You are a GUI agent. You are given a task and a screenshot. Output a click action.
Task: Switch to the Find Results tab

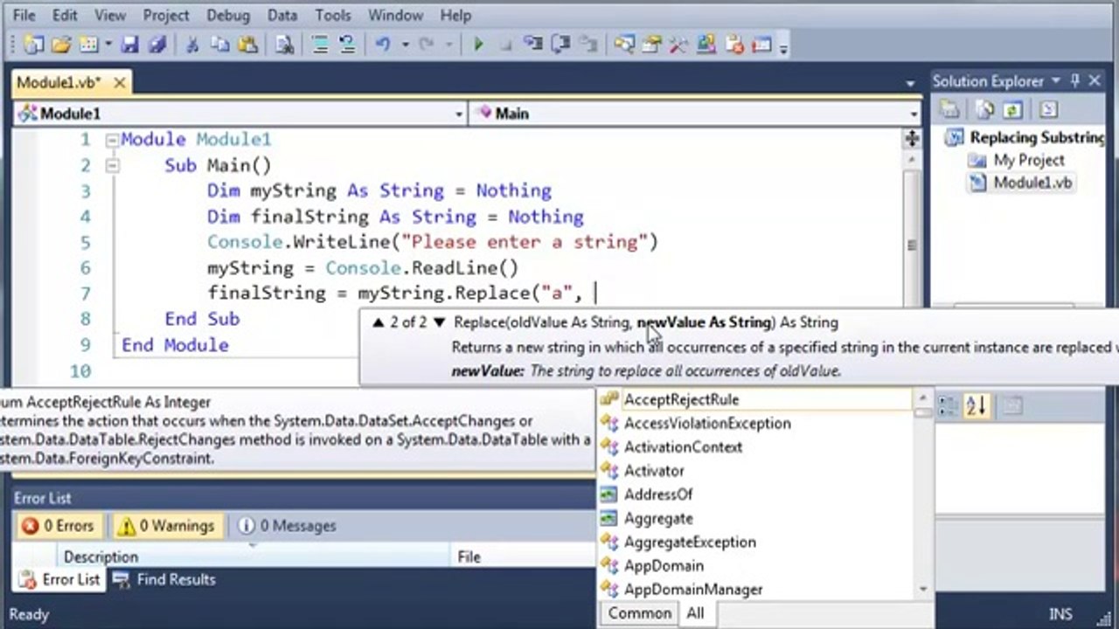coord(165,579)
